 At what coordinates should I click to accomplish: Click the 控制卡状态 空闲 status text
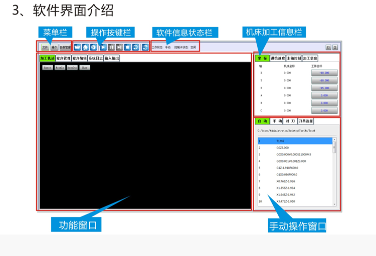click(x=185, y=47)
